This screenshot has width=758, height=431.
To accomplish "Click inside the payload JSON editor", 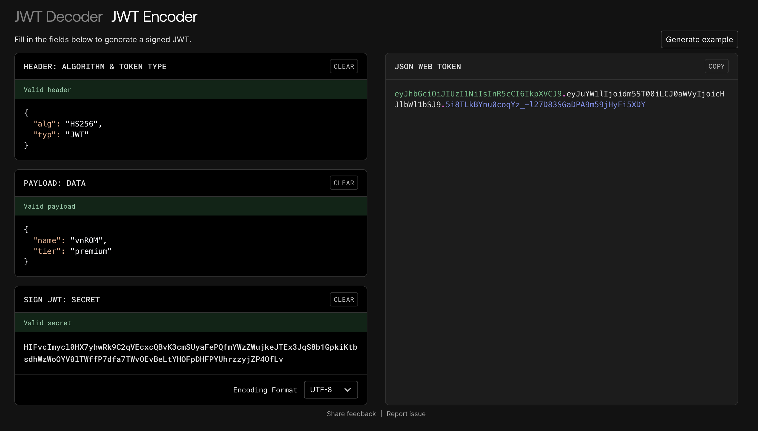I will 191,246.
